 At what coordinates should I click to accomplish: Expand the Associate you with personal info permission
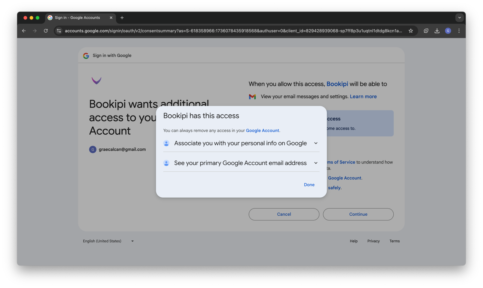316,143
